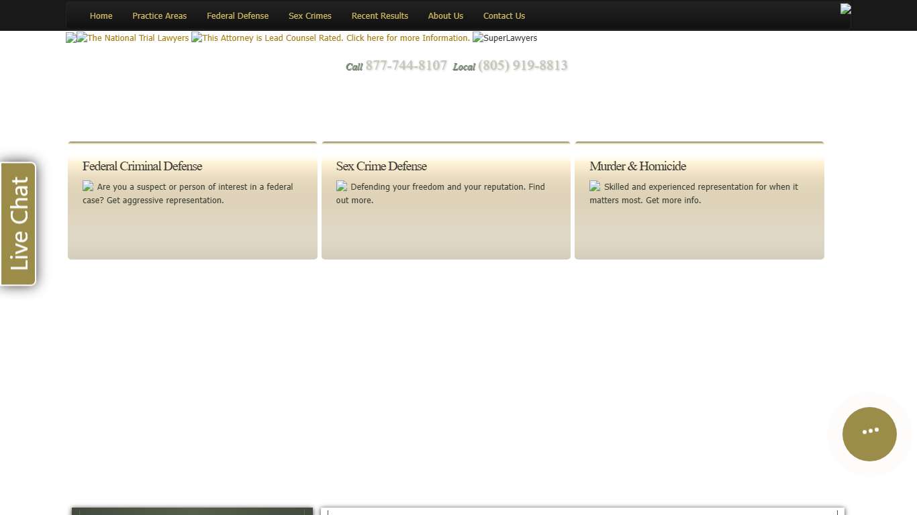Viewport: 917px width, 515px height.
Task: Click the SuperLawyers badge image
Action: coord(505,38)
